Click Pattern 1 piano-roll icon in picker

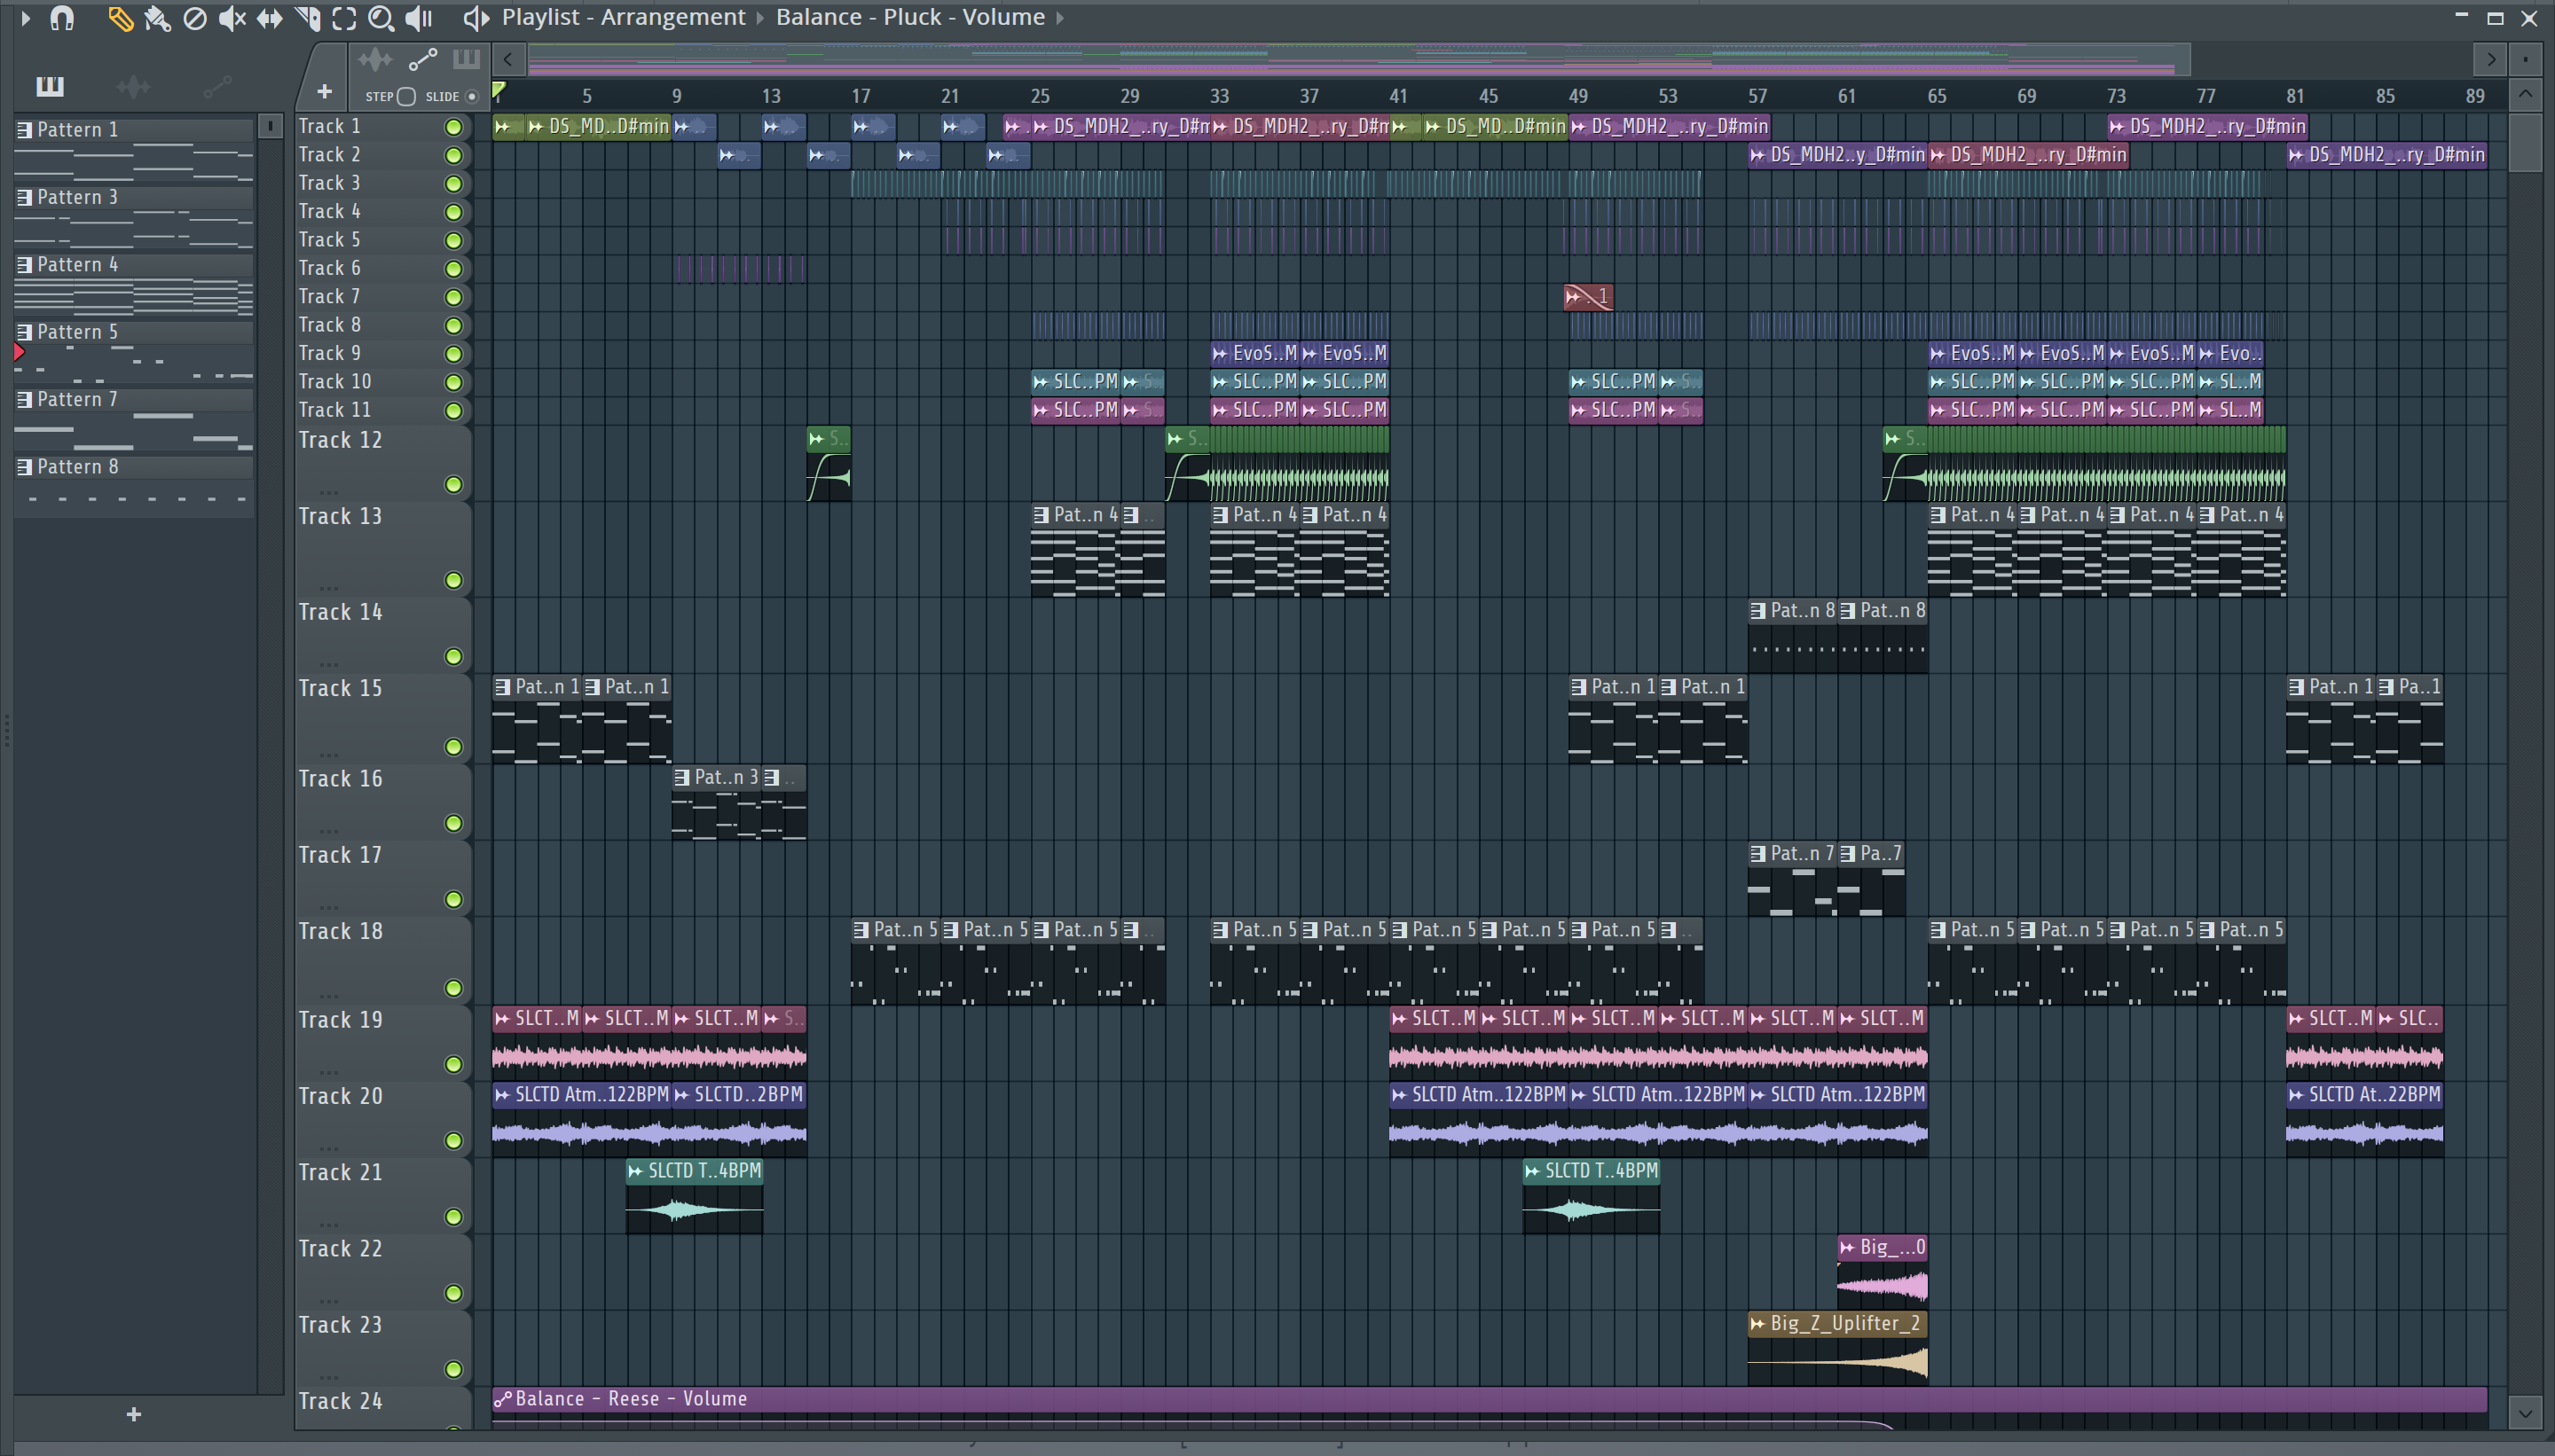[25, 130]
